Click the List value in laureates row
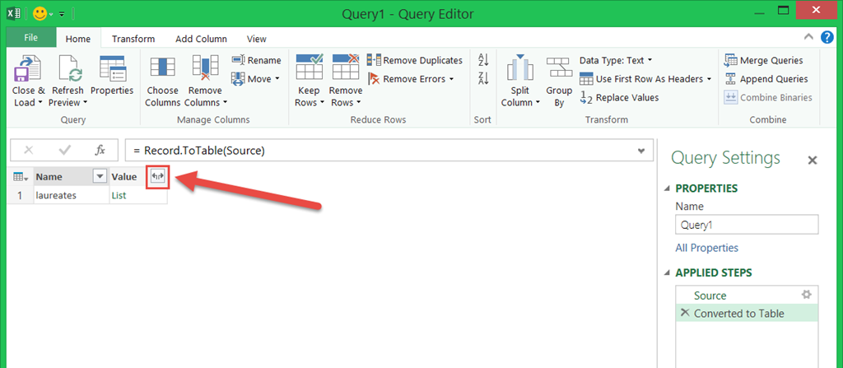843x368 pixels. 120,196
